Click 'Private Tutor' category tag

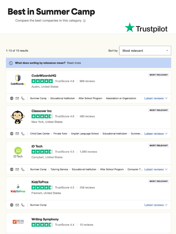[x=60, y=134]
